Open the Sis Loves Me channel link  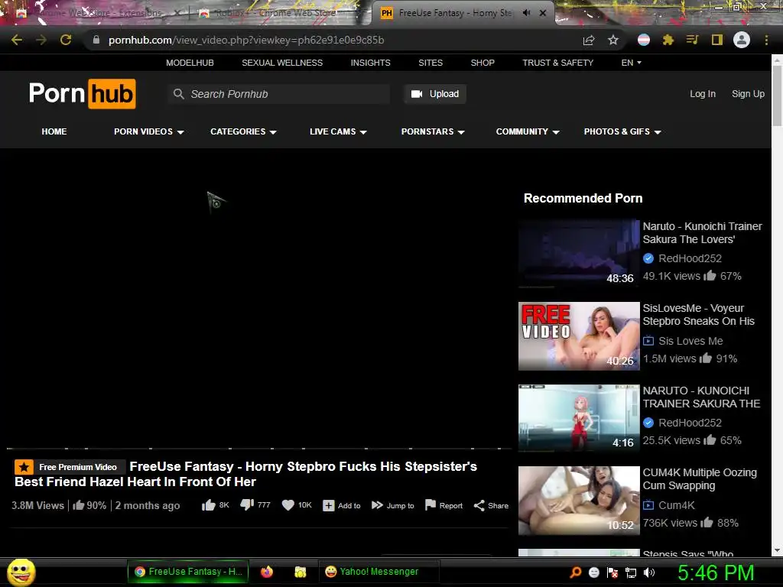tap(690, 341)
